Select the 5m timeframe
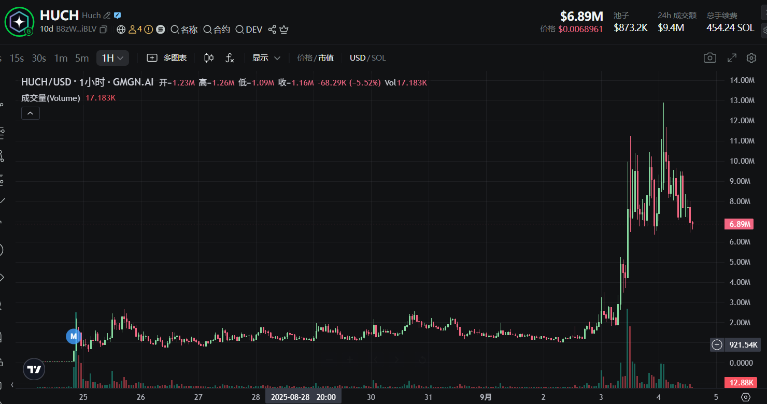Screen dimensions: 767x404 (82, 58)
